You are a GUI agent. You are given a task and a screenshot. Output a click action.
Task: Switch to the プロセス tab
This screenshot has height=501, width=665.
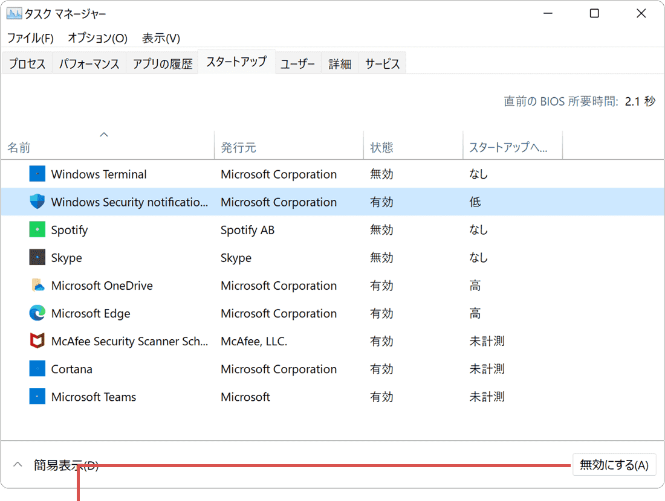point(27,63)
